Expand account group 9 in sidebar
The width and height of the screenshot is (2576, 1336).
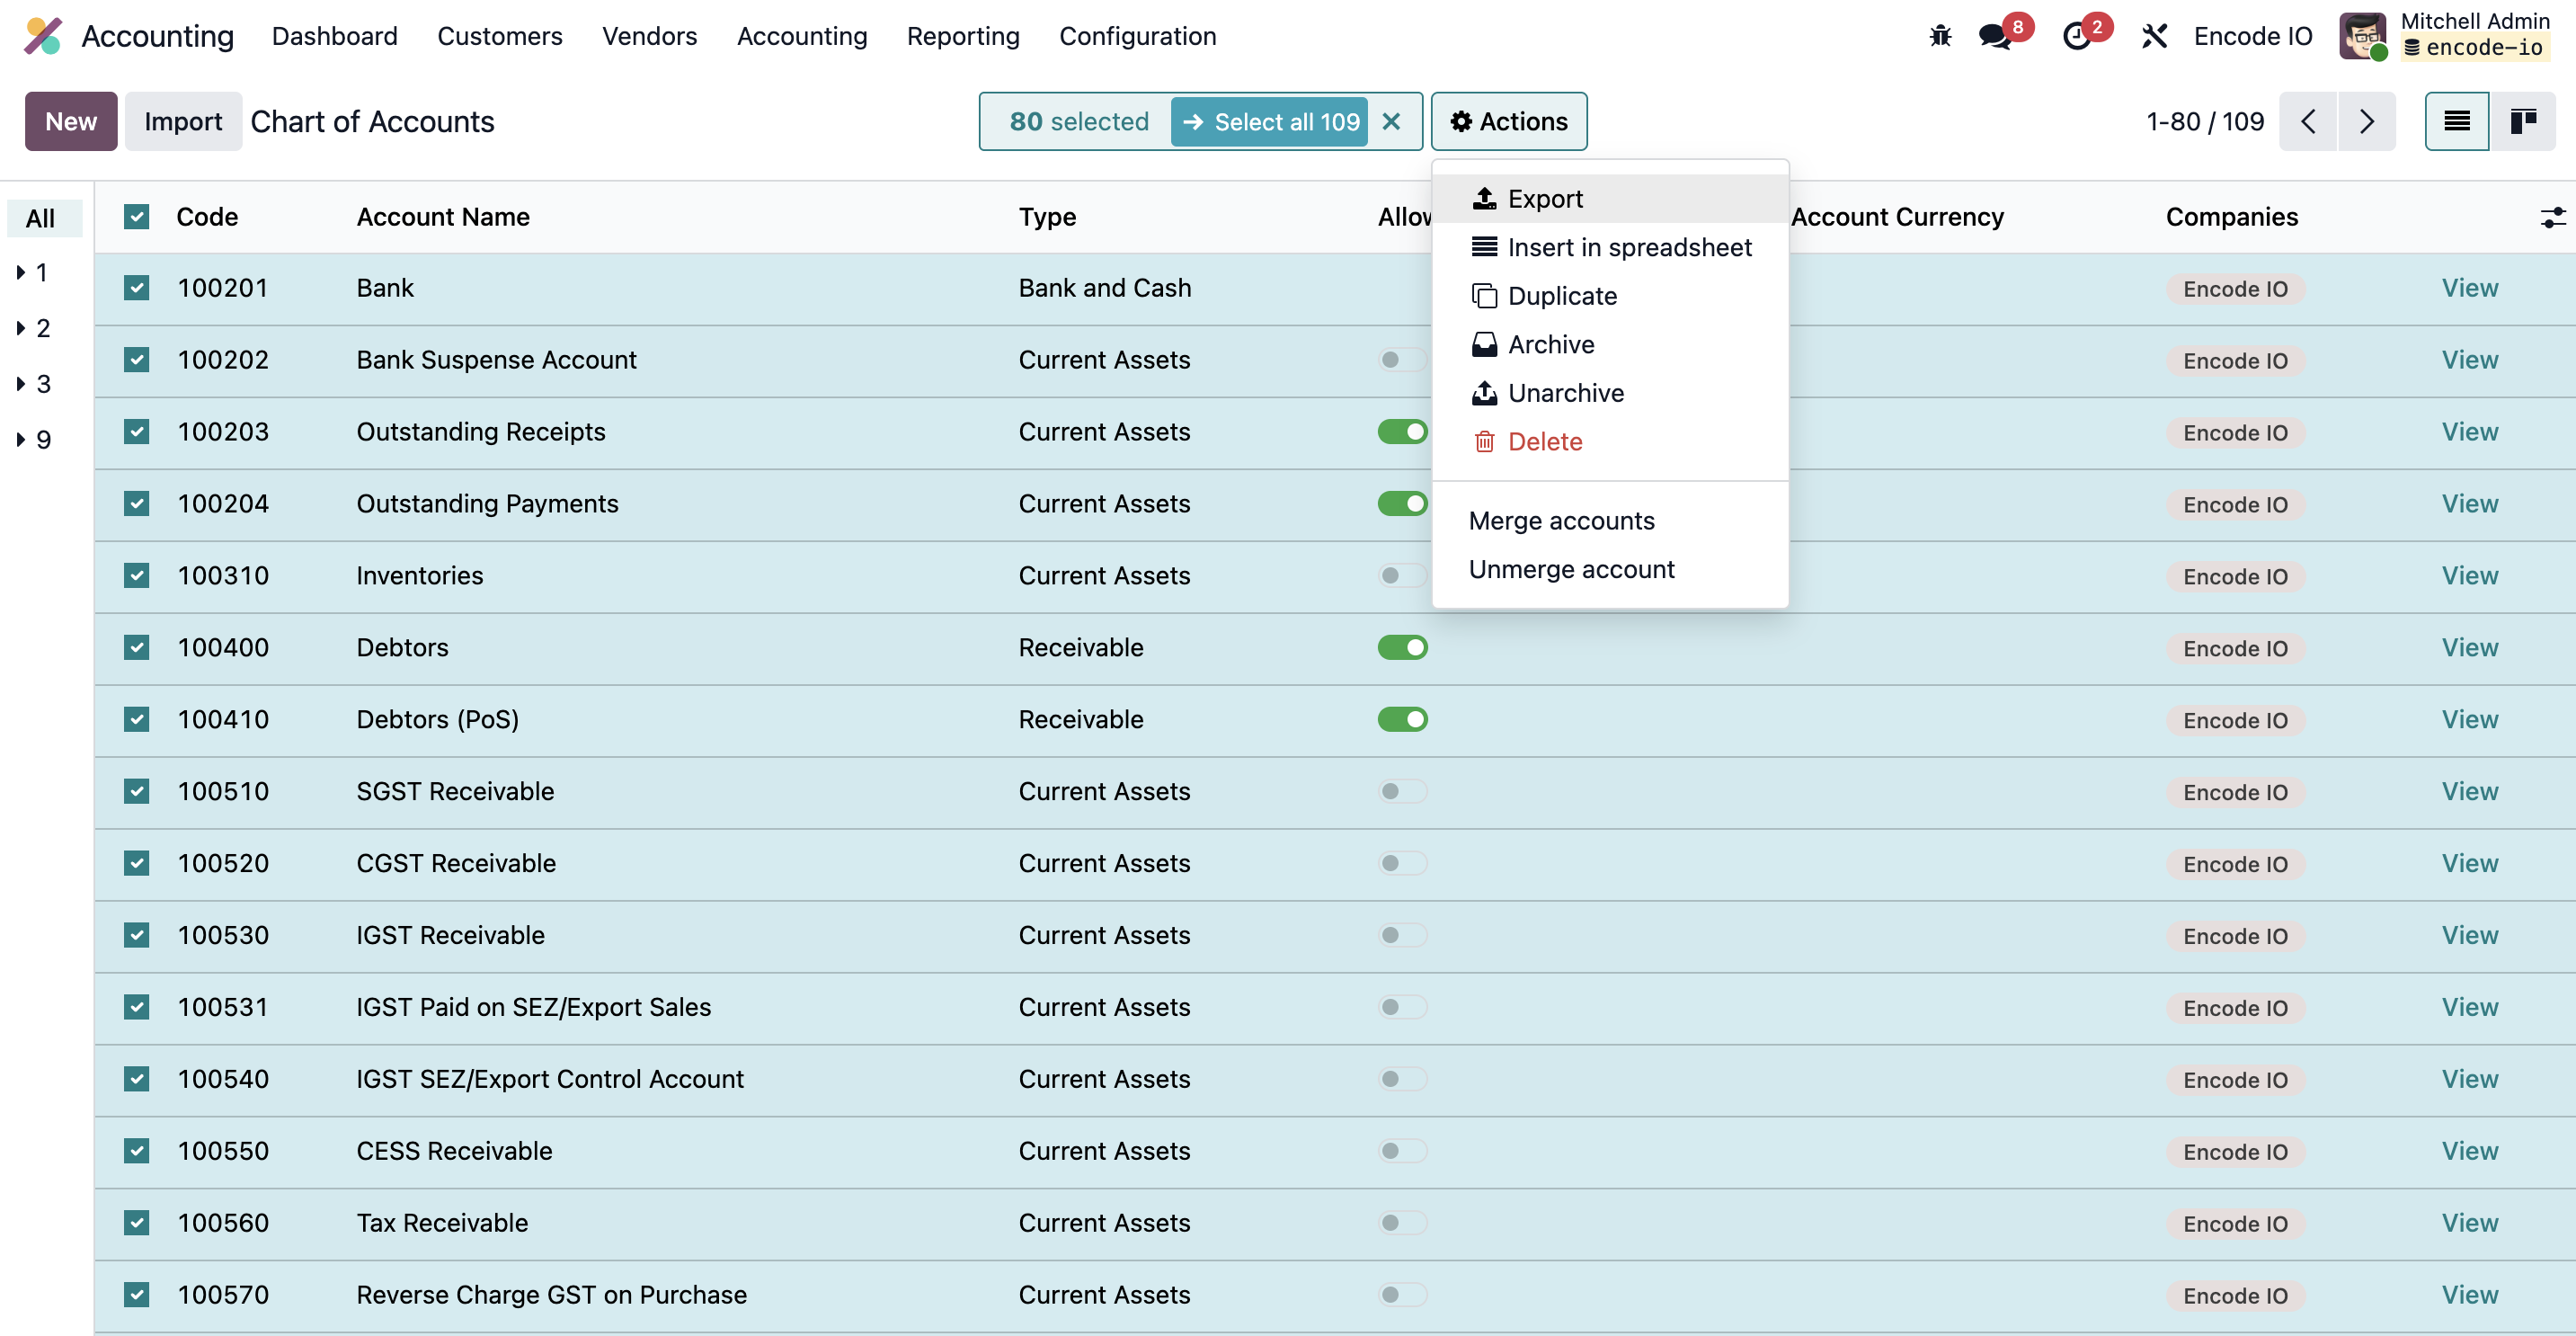coord(21,440)
